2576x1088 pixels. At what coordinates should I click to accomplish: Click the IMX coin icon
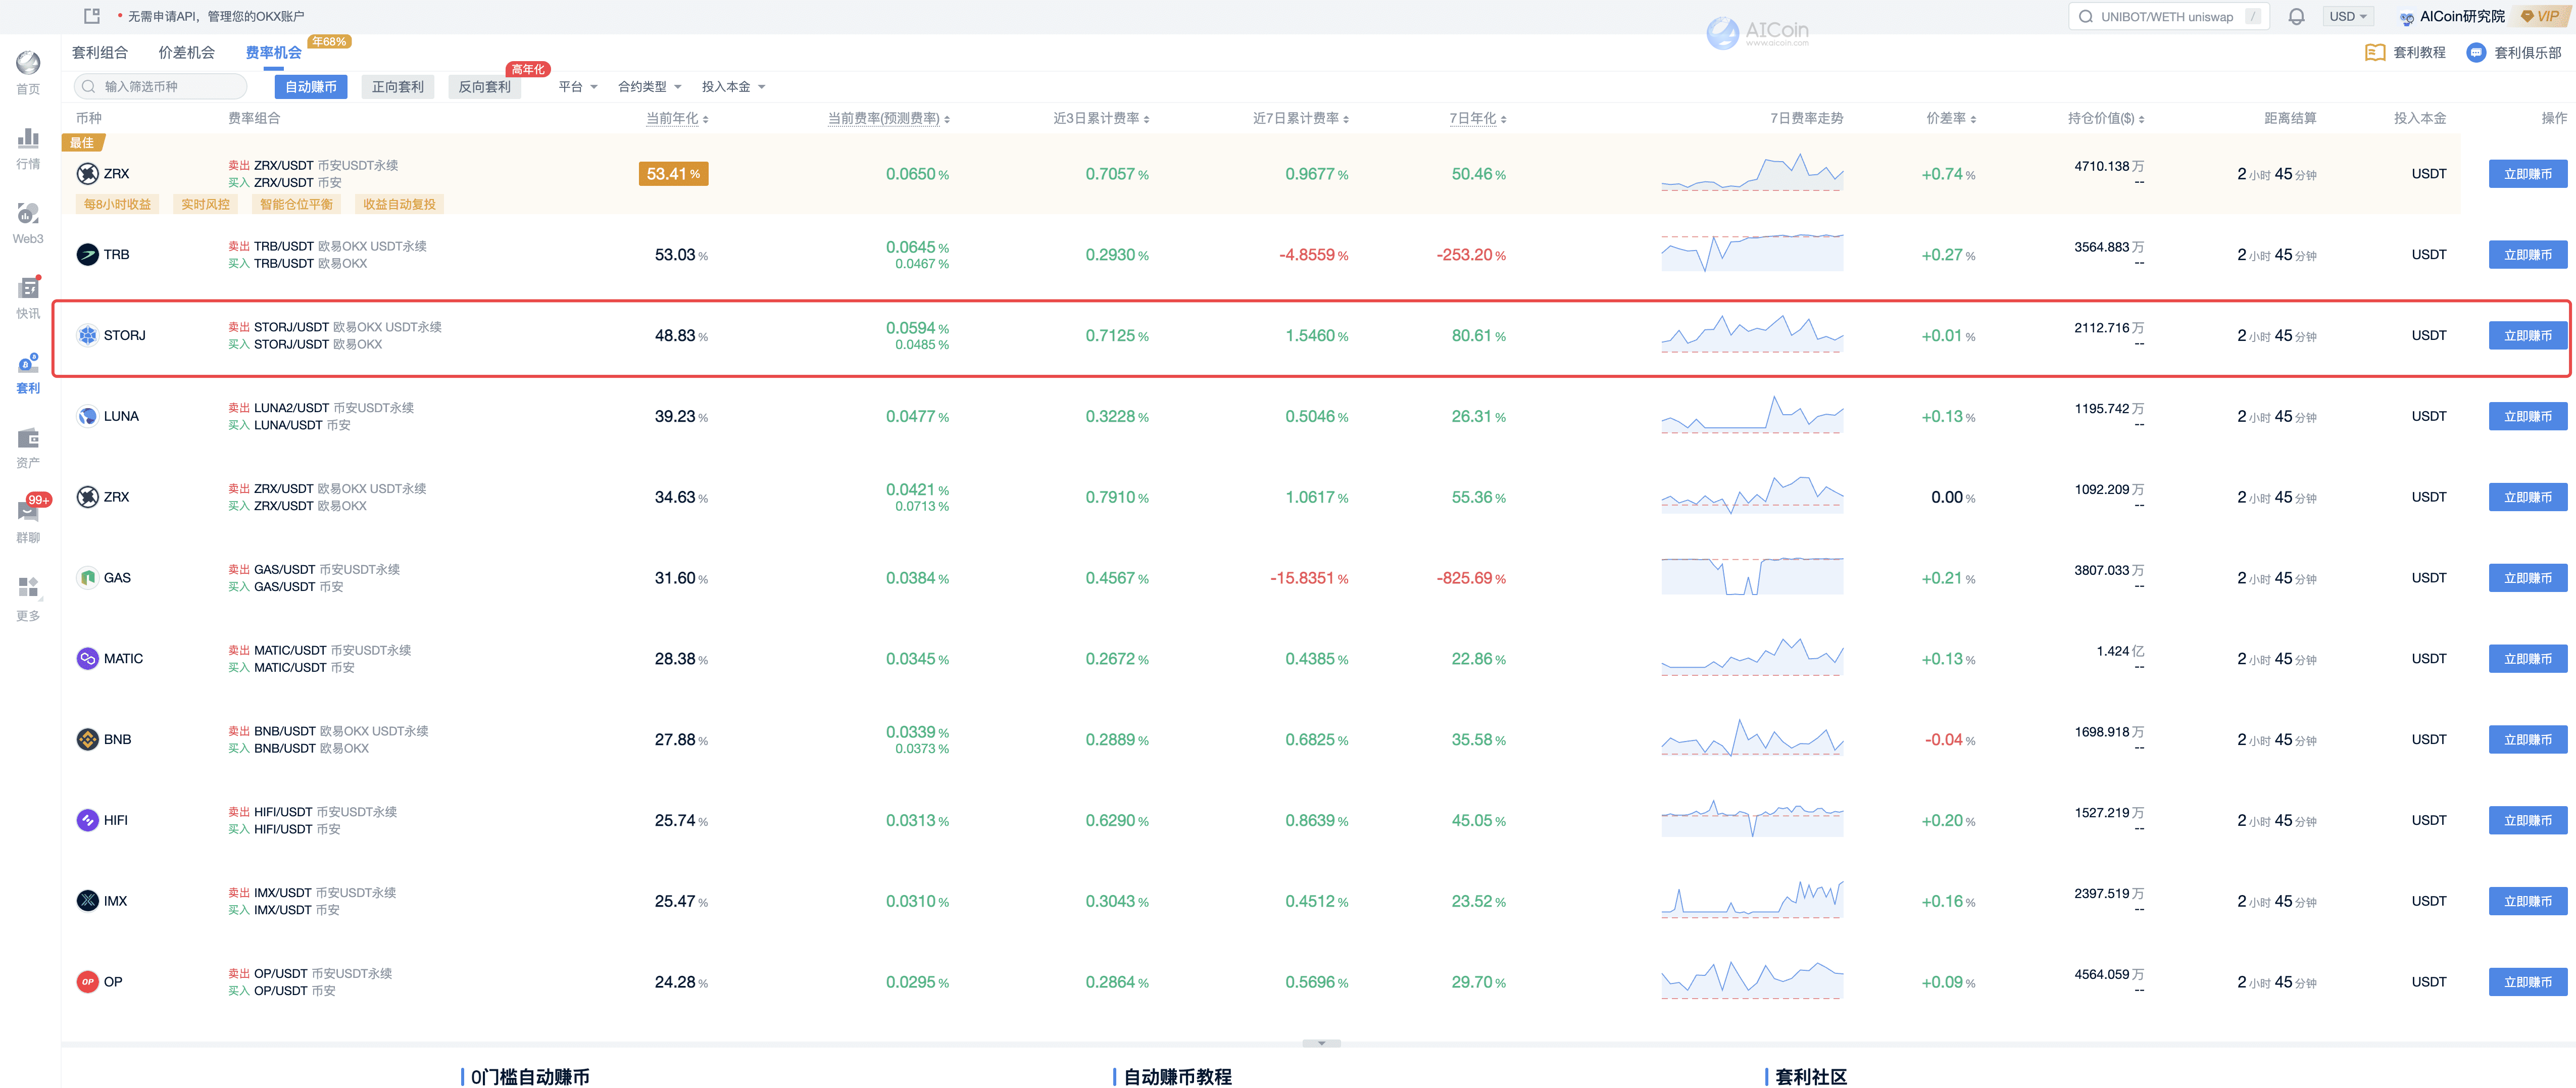click(87, 902)
